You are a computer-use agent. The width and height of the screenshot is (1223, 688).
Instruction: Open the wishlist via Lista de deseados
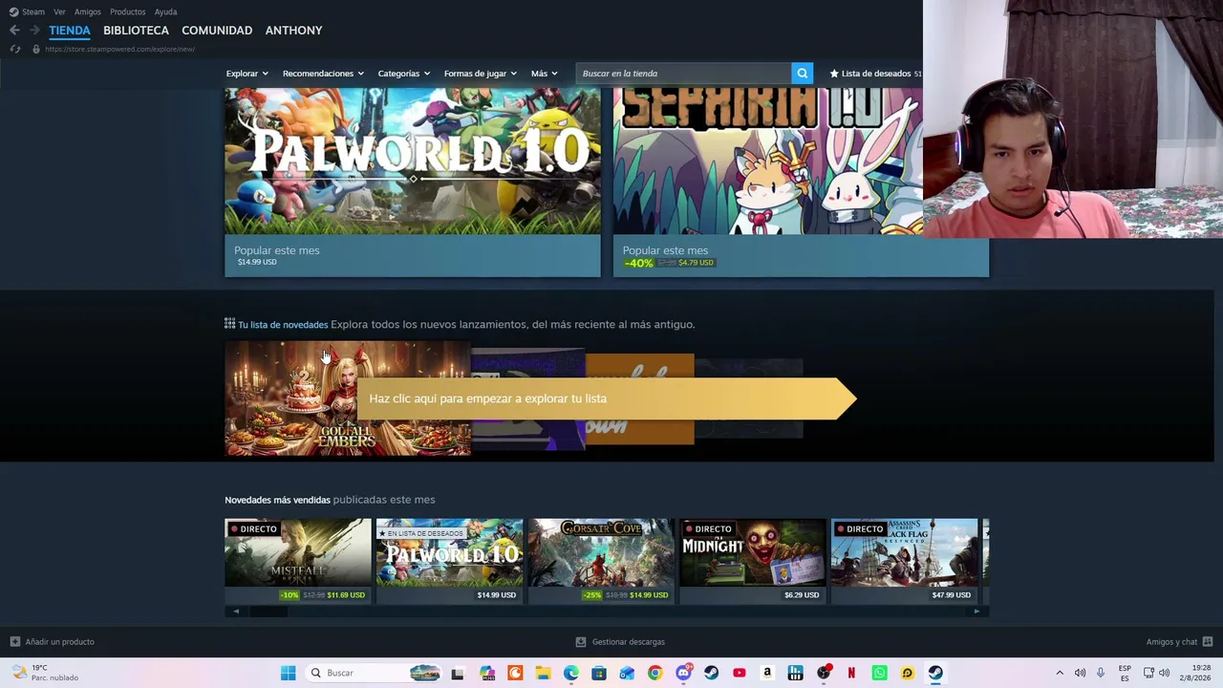(x=875, y=74)
